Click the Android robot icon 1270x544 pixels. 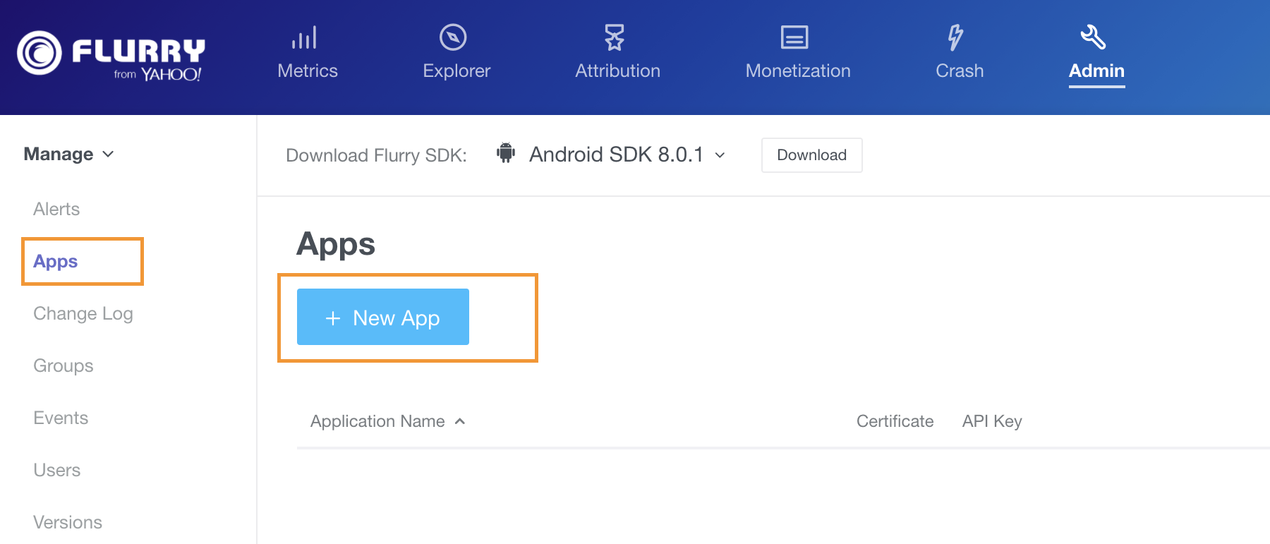(506, 152)
